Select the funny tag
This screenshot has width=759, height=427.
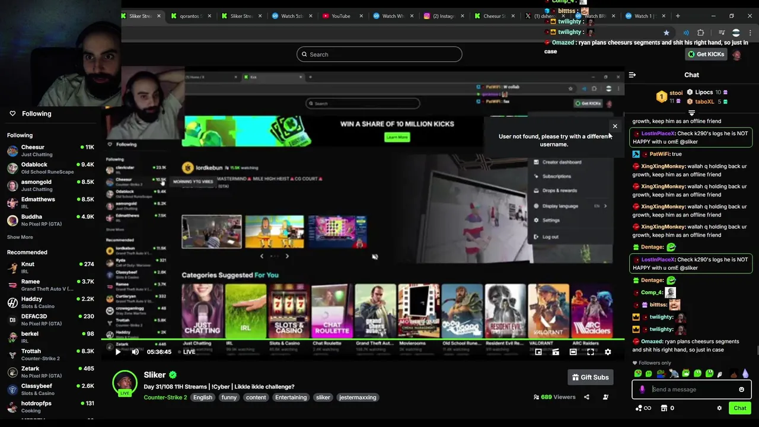pyautogui.click(x=229, y=397)
